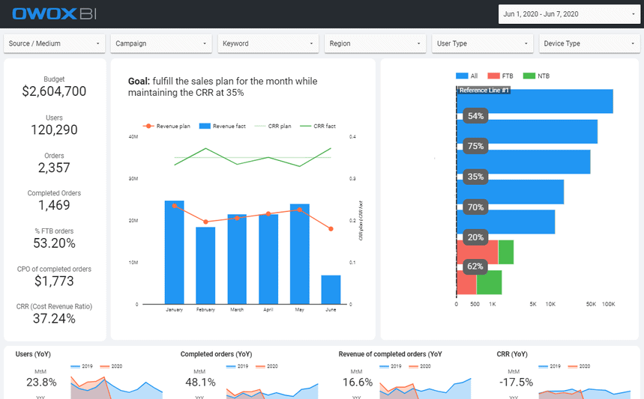
Task: Click the February revenue bar
Action: tap(205, 266)
